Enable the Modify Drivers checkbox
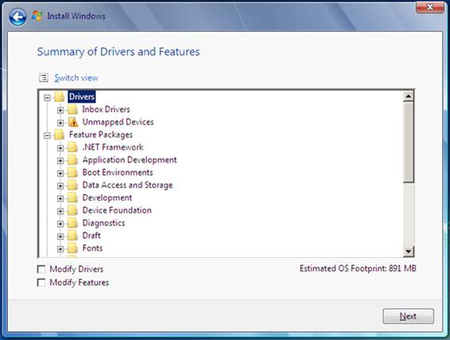This screenshot has height=340, width=450. point(41,269)
